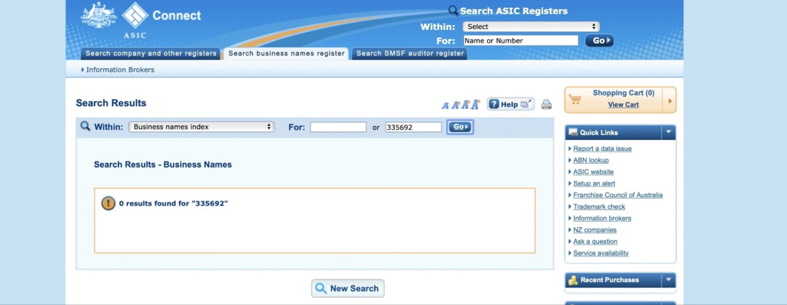The width and height of the screenshot is (787, 305).
Task: Open the Help popup window
Action: tap(511, 104)
